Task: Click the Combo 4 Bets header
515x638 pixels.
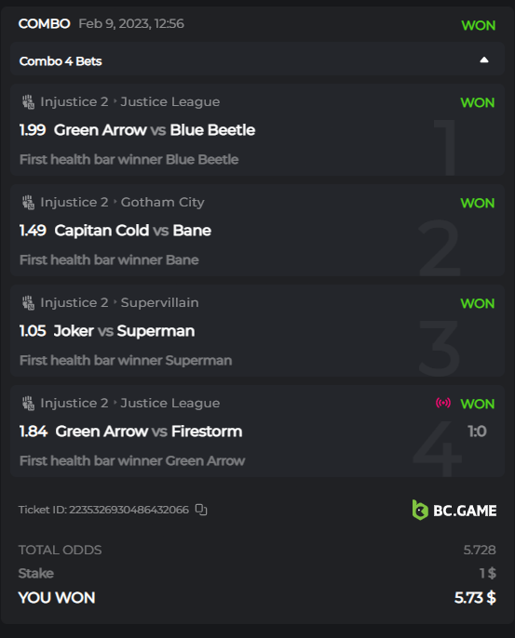Action: (x=257, y=60)
